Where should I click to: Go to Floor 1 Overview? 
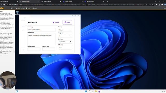(x=20, y=8)
